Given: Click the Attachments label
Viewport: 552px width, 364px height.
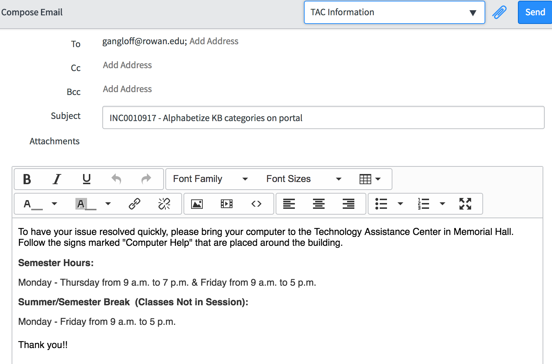Looking at the screenshot, I should 54,141.
